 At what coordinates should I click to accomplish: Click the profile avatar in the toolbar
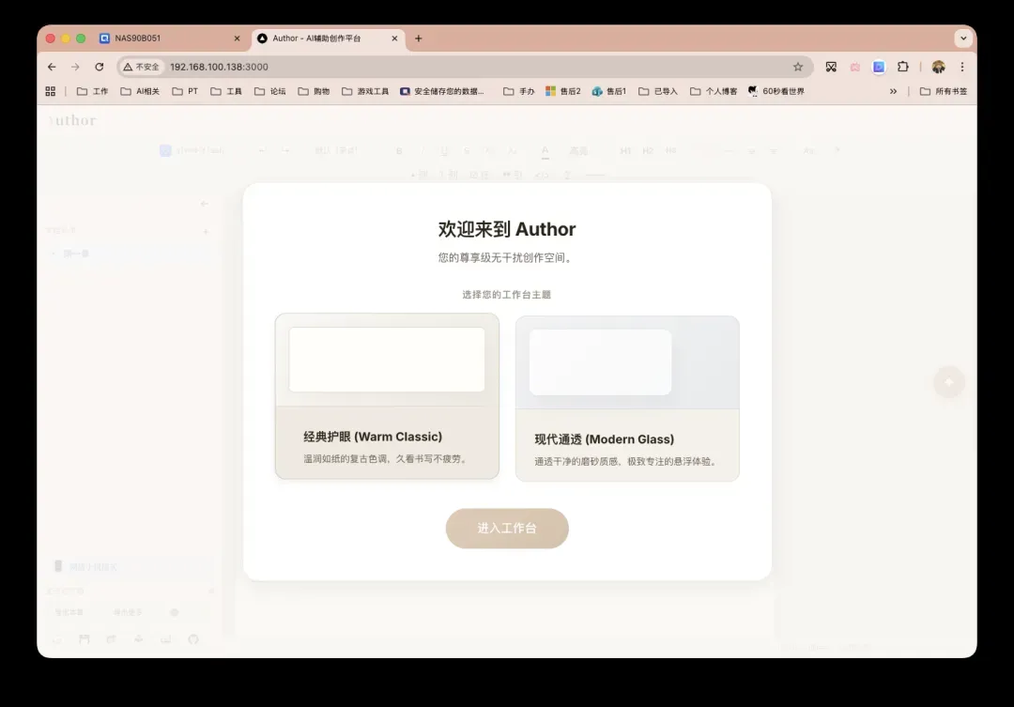click(938, 67)
